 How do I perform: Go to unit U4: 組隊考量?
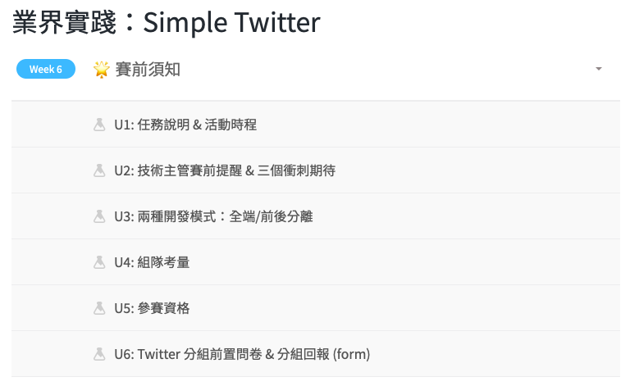click(x=153, y=262)
